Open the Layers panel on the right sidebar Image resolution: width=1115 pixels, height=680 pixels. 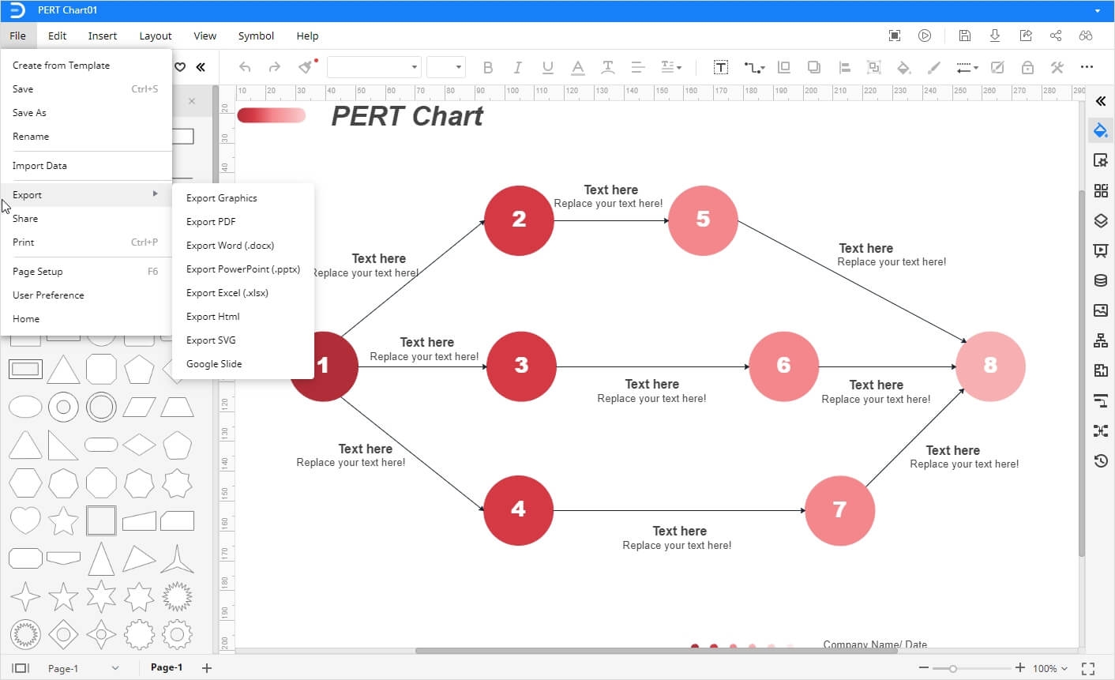pyautogui.click(x=1100, y=220)
